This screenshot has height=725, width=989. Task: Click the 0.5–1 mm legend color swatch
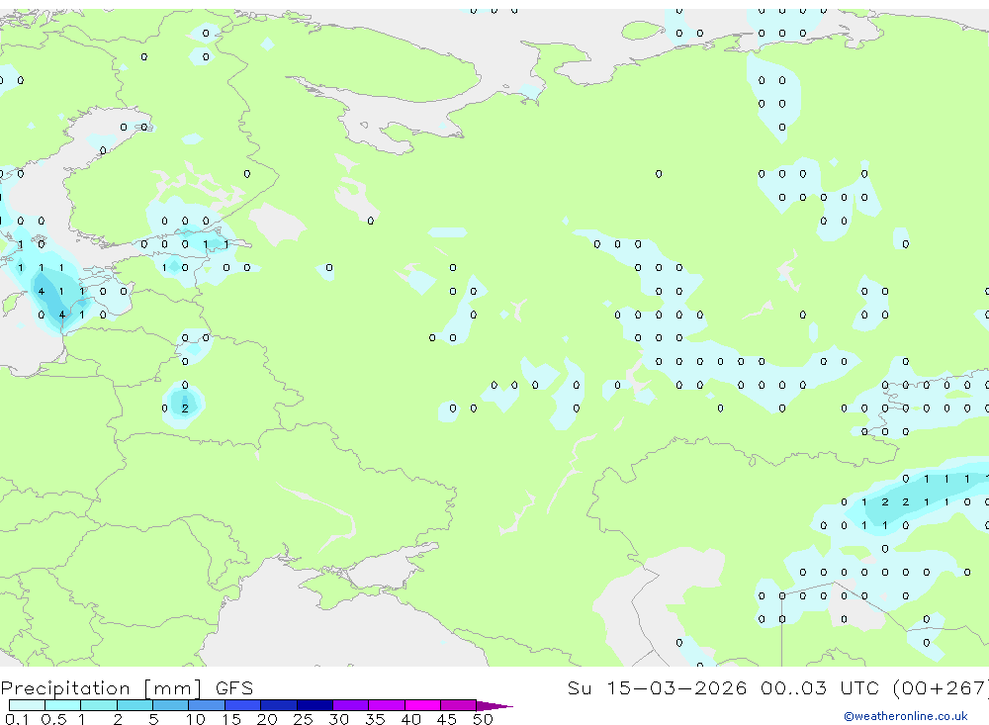(x=62, y=705)
